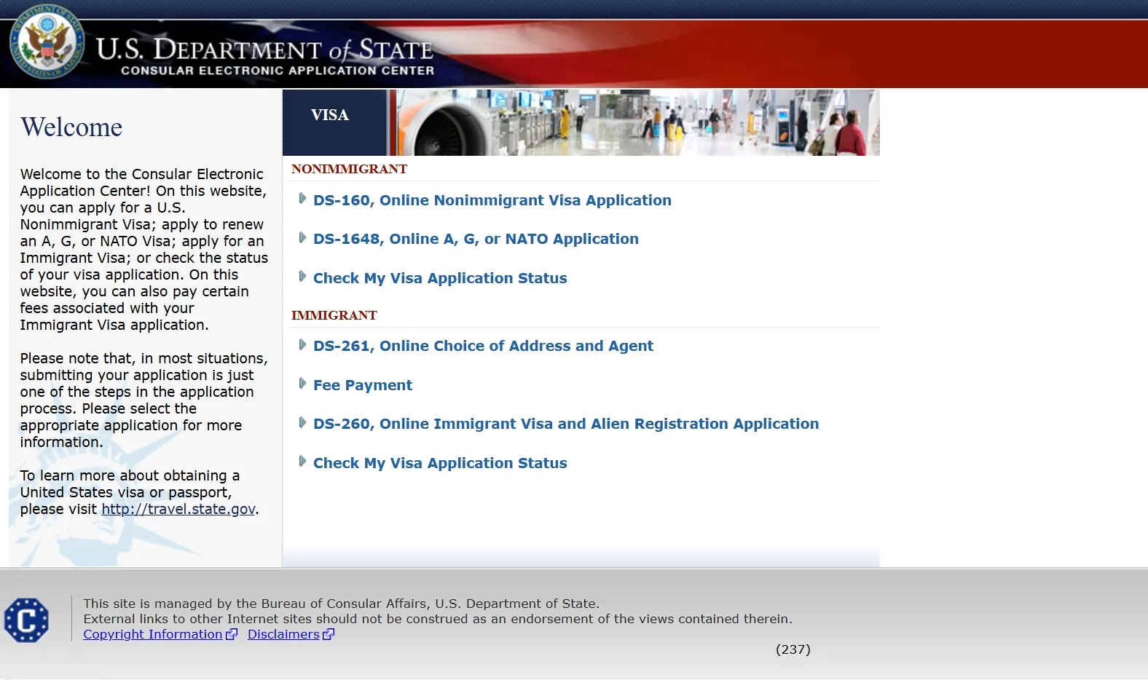Open DS-260 Immigrant Visa and Alien Registration Application

[x=566, y=424]
